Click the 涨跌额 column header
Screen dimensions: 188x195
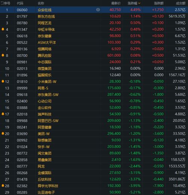click(159, 3)
